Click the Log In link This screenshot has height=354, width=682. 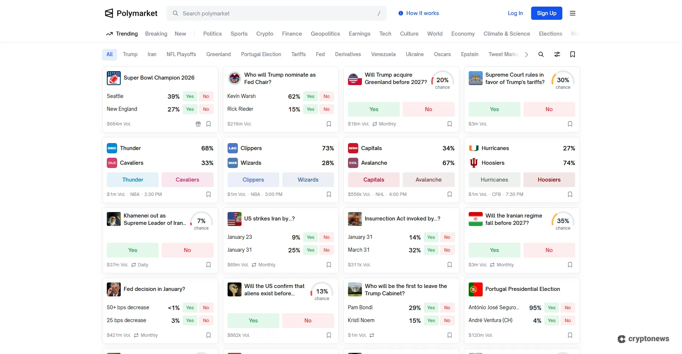pyautogui.click(x=515, y=13)
